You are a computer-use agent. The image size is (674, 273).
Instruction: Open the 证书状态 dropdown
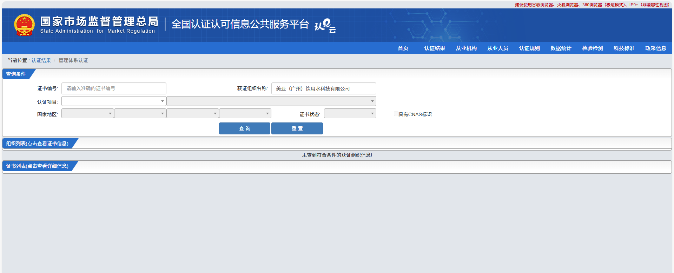(350, 113)
